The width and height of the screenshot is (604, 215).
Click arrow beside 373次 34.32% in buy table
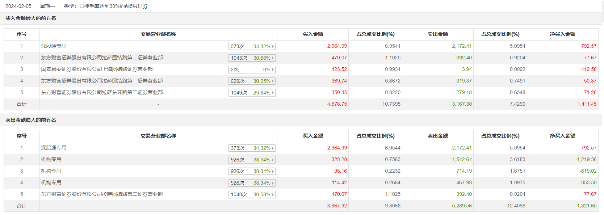(x=273, y=46)
